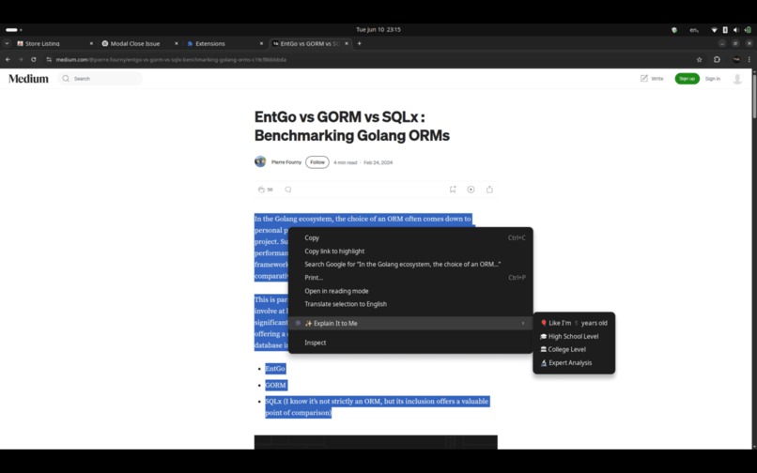Click the clap icon on the article

(x=261, y=190)
